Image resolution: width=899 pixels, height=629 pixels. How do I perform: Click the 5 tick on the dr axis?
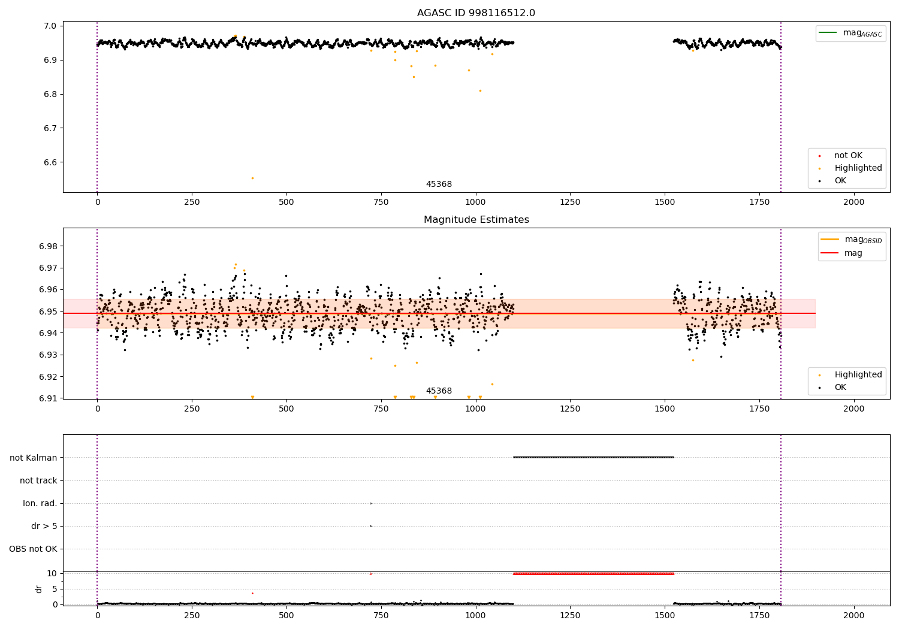[x=55, y=589]
